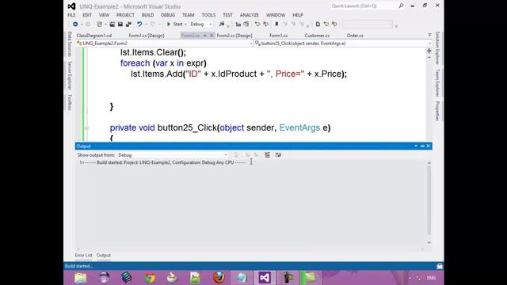Screen dimensions: 507x285
Task: Open the 'Show output from' Debug dropdown
Action: 173,155
